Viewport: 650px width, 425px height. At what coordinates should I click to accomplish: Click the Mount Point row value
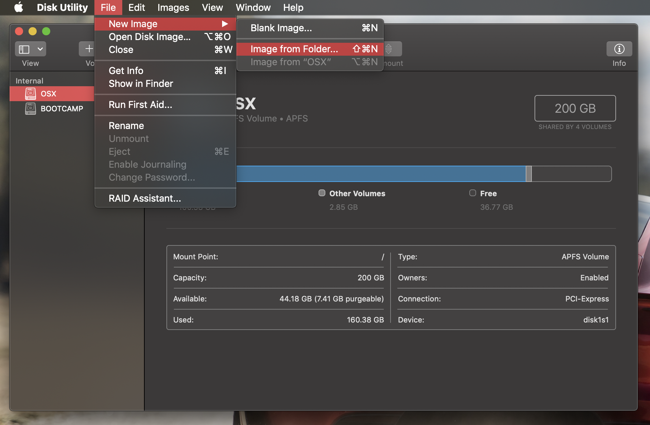[382, 257]
